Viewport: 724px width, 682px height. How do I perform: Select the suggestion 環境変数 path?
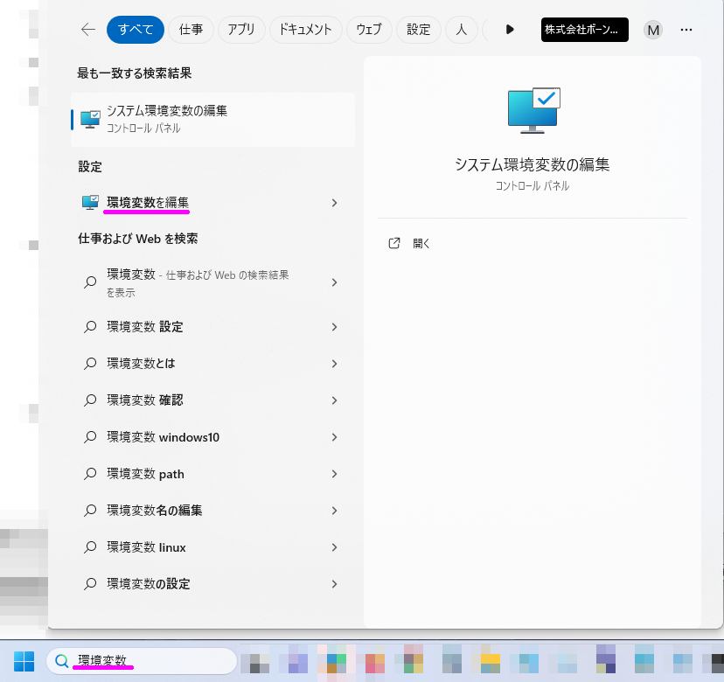212,474
